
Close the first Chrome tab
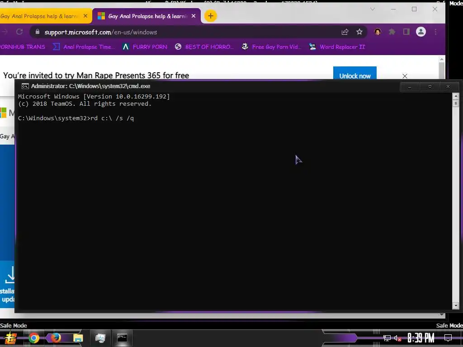click(x=85, y=16)
